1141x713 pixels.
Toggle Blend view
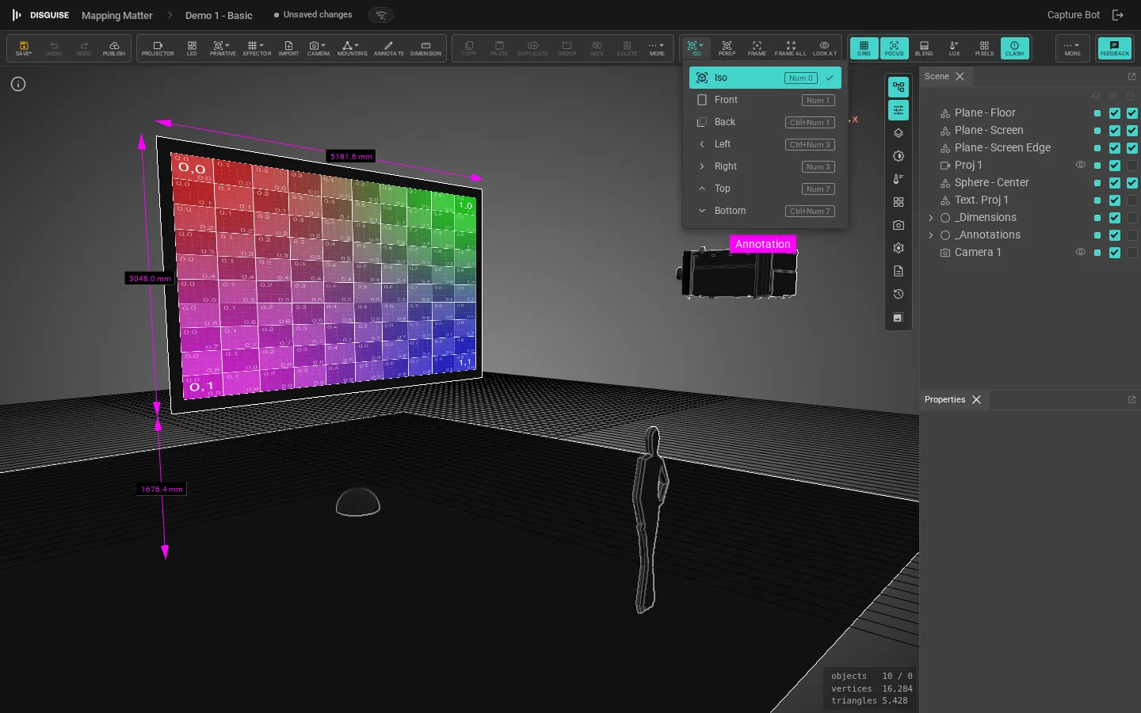(x=924, y=48)
